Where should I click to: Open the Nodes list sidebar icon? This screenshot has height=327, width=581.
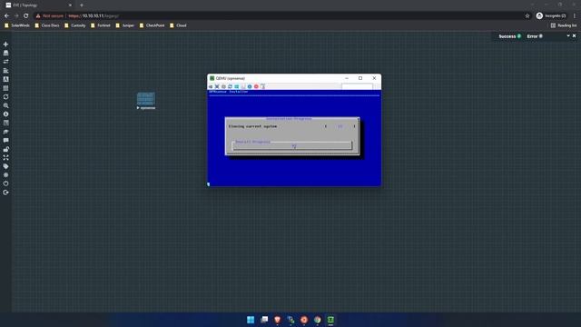pyautogui.click(x=5, y=53)
